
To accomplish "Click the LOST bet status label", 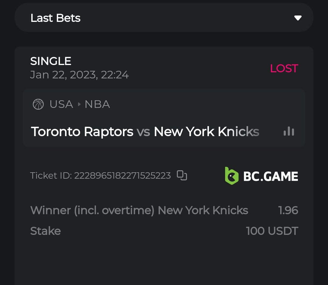I will click(284, 68).
